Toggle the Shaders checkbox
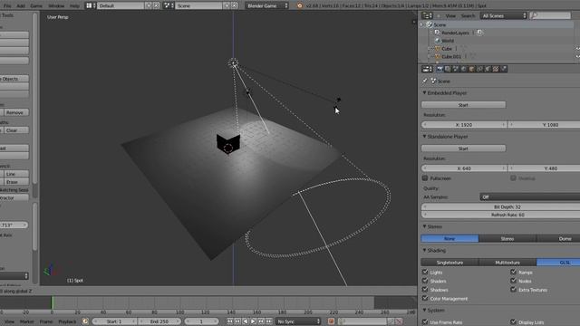The width and height of the screenshot is (580, 326). [425, 281]
